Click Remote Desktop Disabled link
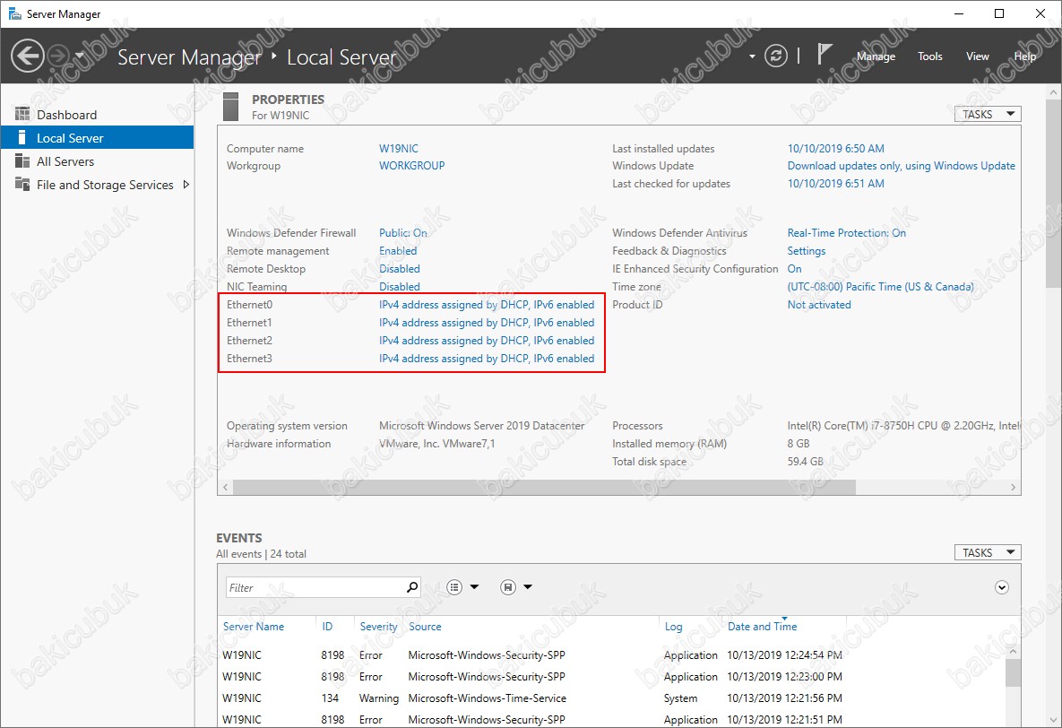The image size is (1062, 728). [x=400, y=268]
